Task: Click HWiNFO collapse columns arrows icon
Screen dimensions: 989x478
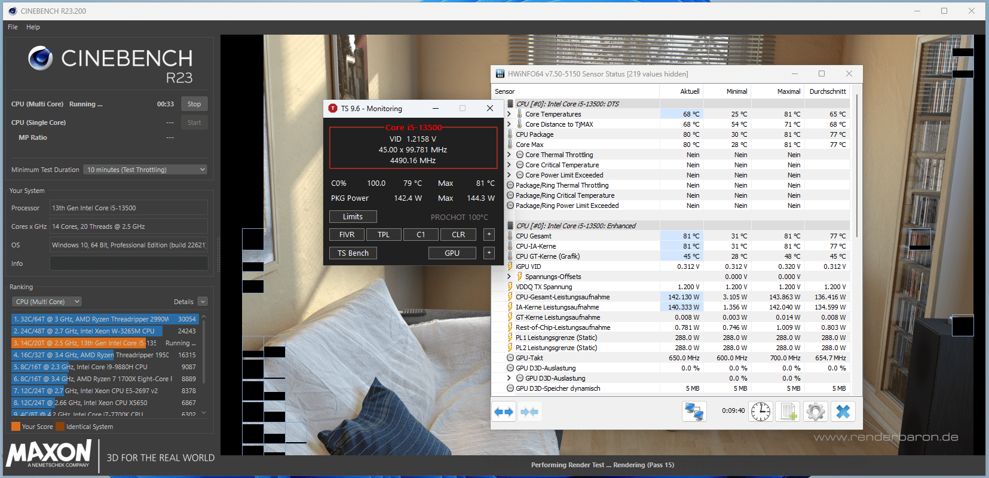Action: [x=529, y=412]
